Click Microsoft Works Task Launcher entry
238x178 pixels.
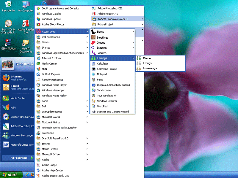click(x=62, y=128)
